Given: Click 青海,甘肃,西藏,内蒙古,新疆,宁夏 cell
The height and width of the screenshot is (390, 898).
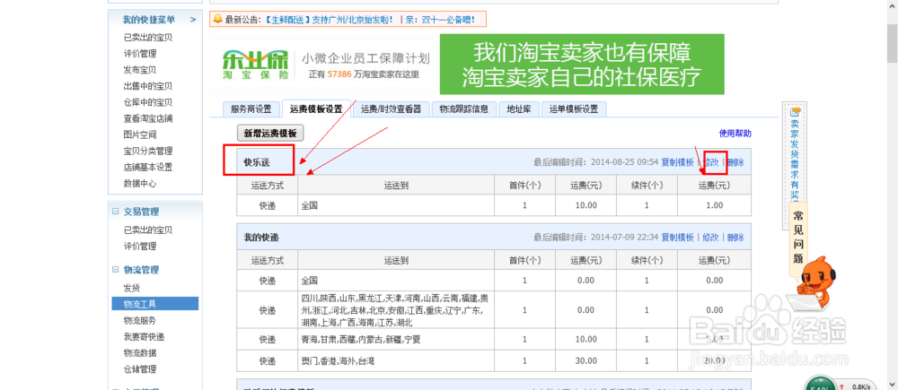Looking at the screenshot, I should point(396,340).
